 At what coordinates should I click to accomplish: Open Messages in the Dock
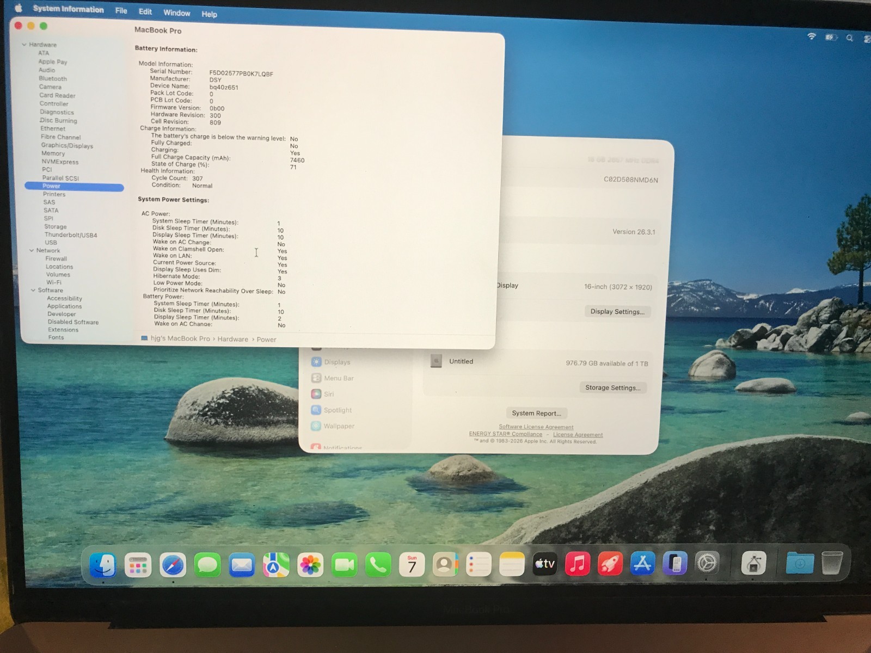coord(207,565)
